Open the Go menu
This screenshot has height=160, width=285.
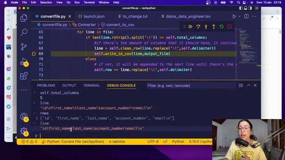[x=69, y=3]
